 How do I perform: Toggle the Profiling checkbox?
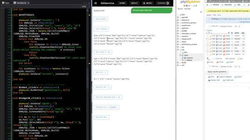point(210,19)
